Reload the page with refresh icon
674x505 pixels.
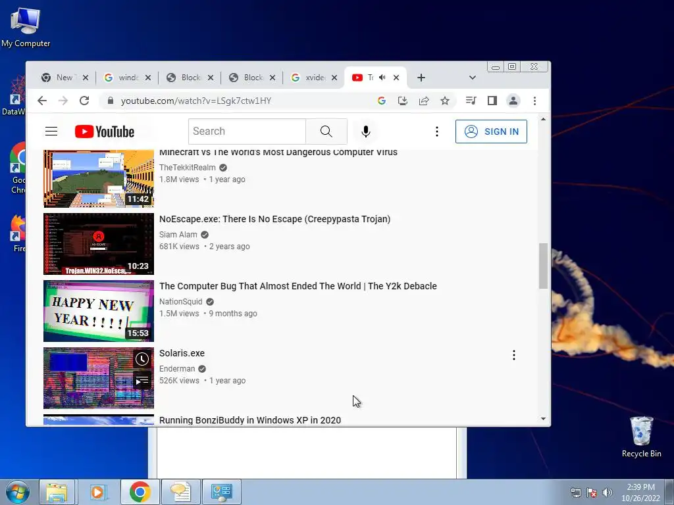coord(84,101)
